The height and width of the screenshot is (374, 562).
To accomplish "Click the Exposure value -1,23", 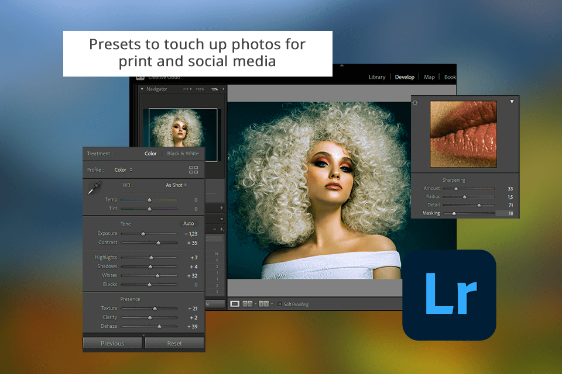I will coord(191,234).
